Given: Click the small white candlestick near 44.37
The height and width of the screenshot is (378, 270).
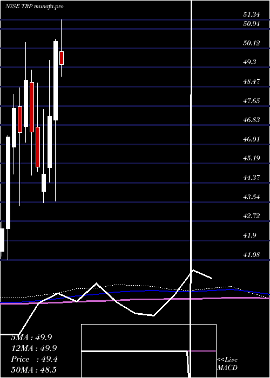Looking at the screenshot, I should pos(44,183).
